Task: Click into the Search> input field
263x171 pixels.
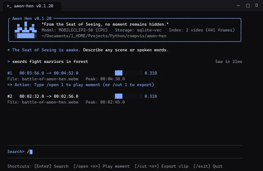Action: (125, 152)
